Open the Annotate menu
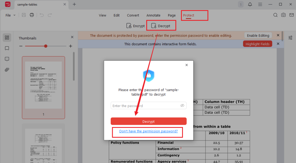The image size is (296, 163). tap(153, 15)
